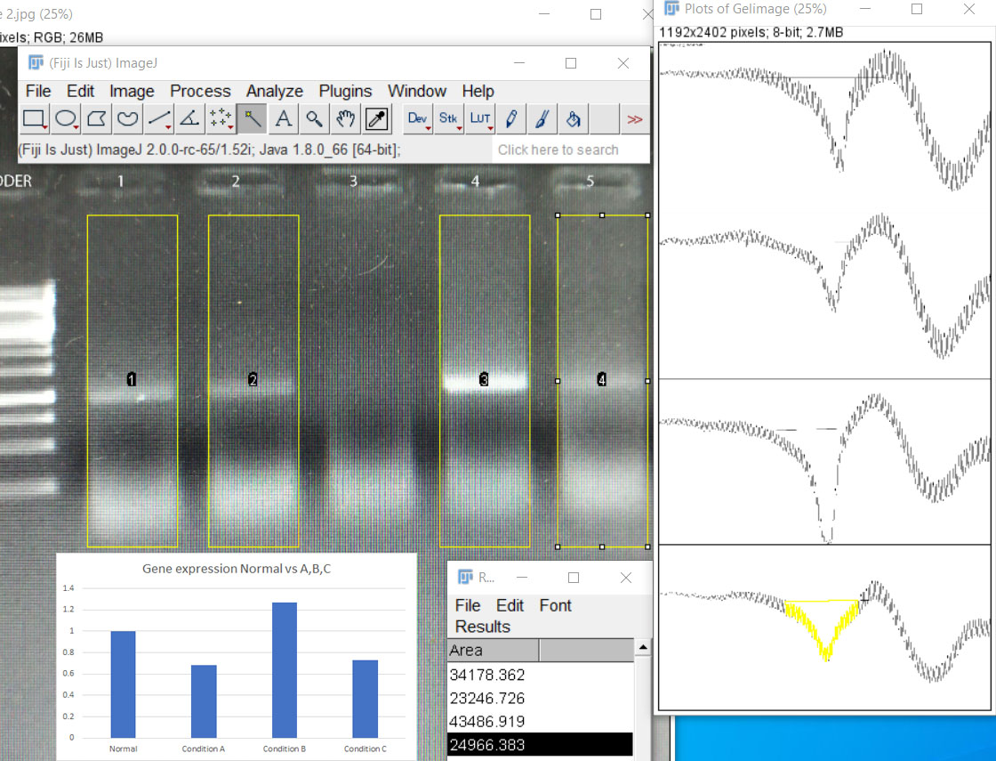Select the Freehand selection tool

pos(128,119)
